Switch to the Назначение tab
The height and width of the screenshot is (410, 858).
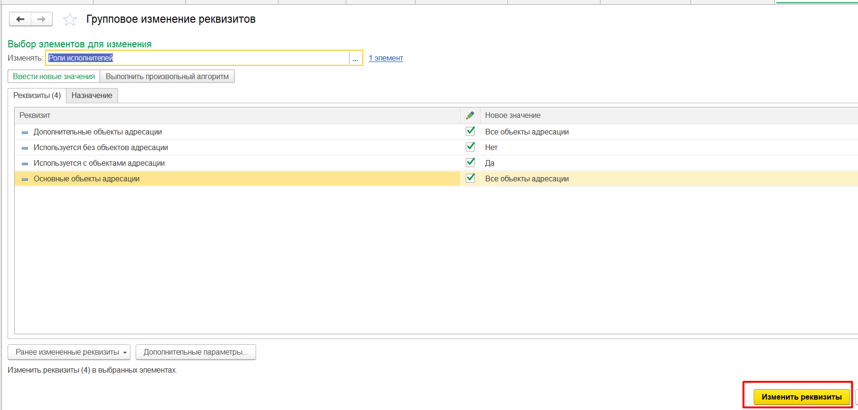(x=92, y=96)
